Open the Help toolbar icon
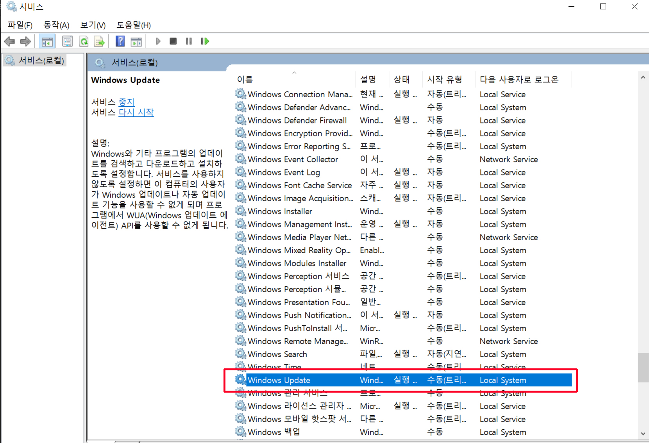The height and width of the screenshot is (443, 649). click(120, 41)
